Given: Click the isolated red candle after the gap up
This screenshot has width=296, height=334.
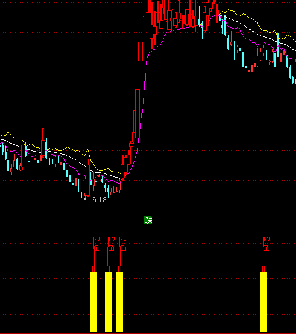Looking at the screenshot, I should (140, 52).
